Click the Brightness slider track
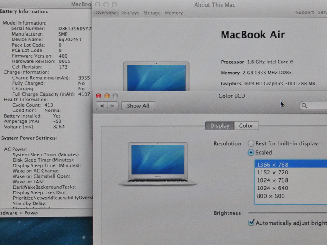Viewport: 327px width, 245px height. tap(288, 213)
